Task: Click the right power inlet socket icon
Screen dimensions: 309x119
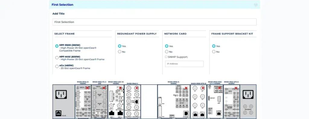Action: [x=248, y=94]
